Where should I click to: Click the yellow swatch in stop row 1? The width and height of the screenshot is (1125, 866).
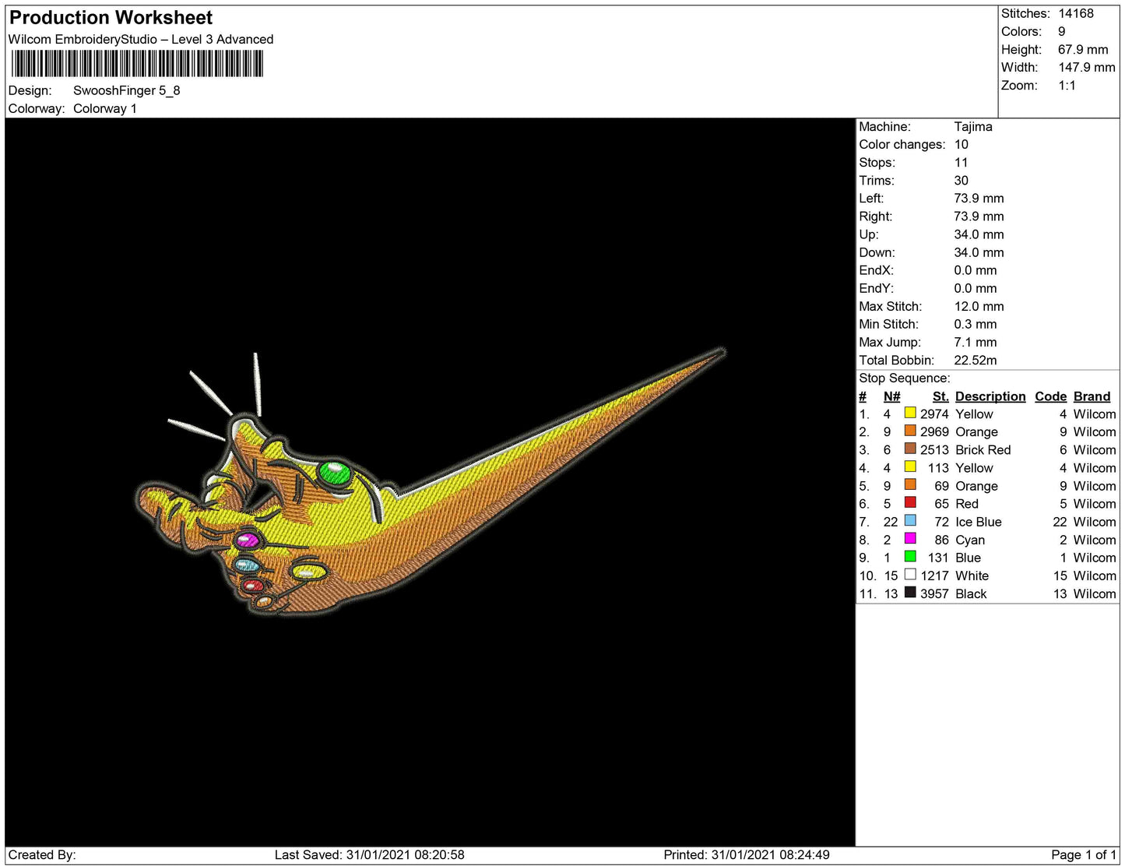click(x=909, y=413)
